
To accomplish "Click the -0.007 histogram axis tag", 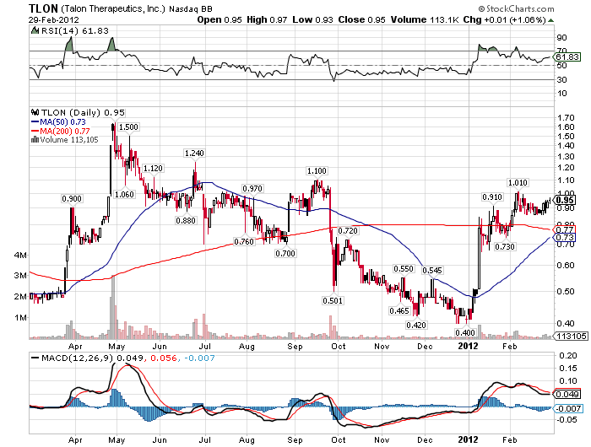I will [x=568, y=408].
